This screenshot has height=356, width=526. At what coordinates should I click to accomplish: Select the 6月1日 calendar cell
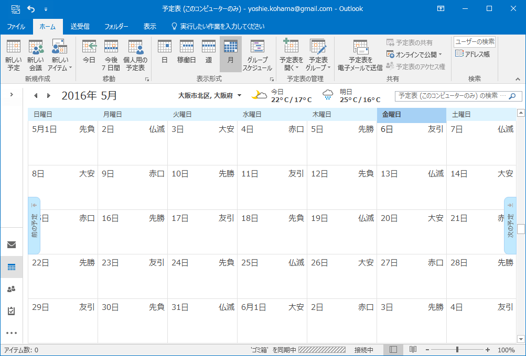coord(272,320)
